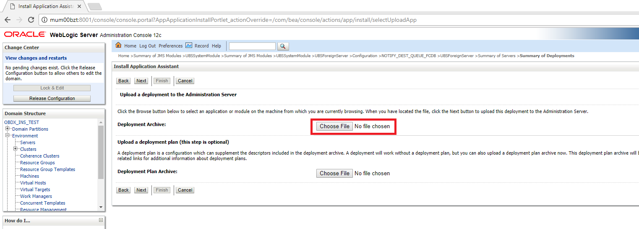Open Concurrent Templates in tree
This screenshot has height=229, width=639.
pos(43,203)
